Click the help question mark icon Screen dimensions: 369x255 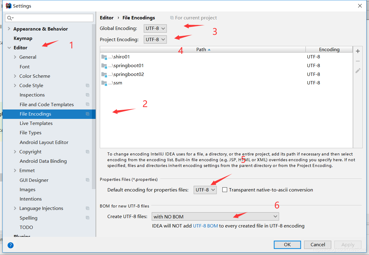coord(11,245)
